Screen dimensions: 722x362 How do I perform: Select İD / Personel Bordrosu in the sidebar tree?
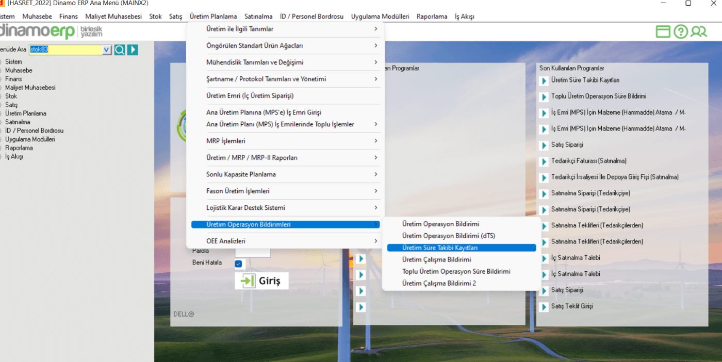tap(35, 131)
